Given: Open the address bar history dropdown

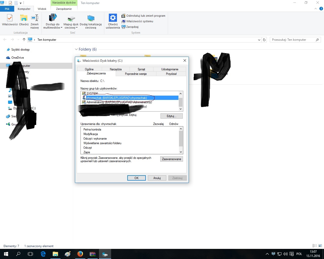Looking at the screenshot, I should point(259,40).
